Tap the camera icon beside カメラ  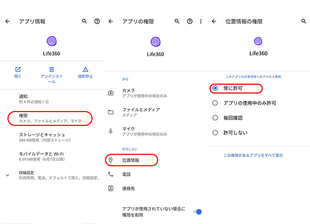pos(110,93)
